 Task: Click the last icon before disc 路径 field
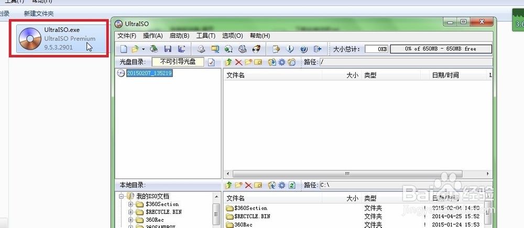pos(292,62)
